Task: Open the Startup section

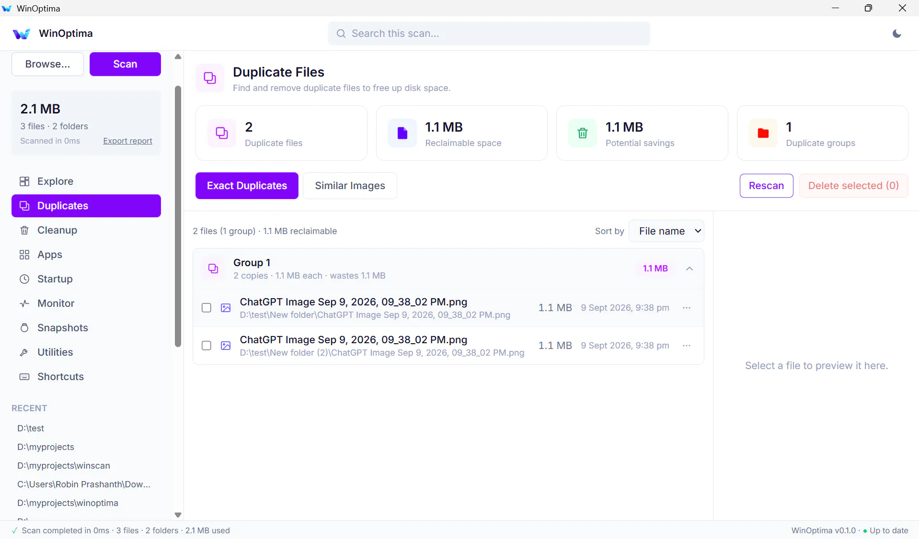Action: pyautogui.click(x=86, y=279)
